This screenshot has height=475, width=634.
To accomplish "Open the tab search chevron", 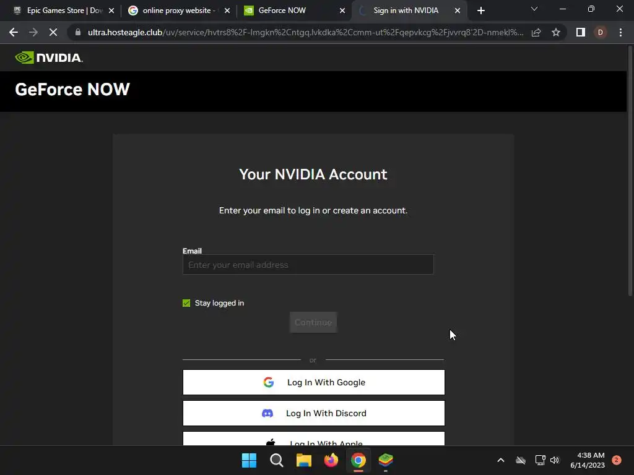I will 534,9.
